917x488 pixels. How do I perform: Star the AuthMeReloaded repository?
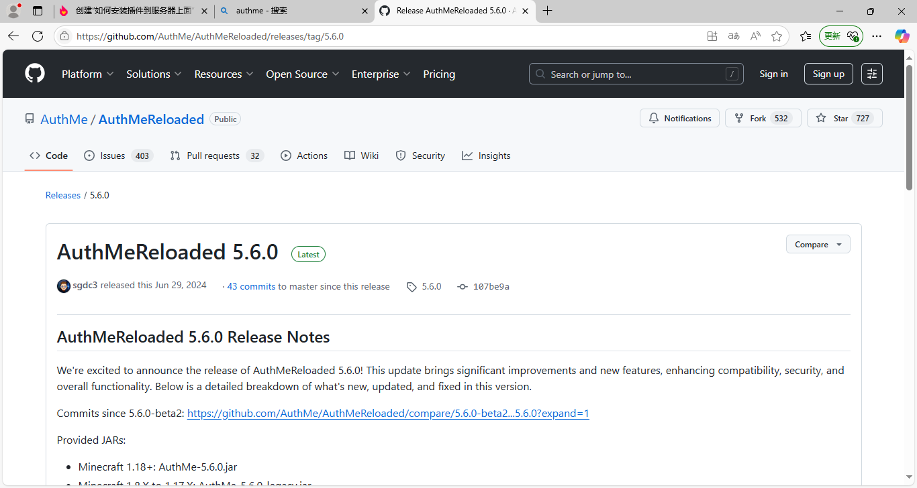[844, 118]
